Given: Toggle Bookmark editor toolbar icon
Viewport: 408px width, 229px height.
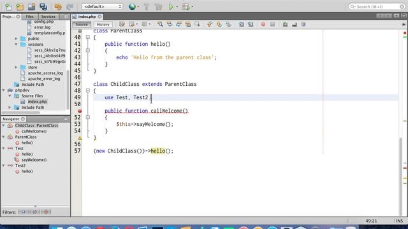Looking at the screenshot, I should click(228, 24).
